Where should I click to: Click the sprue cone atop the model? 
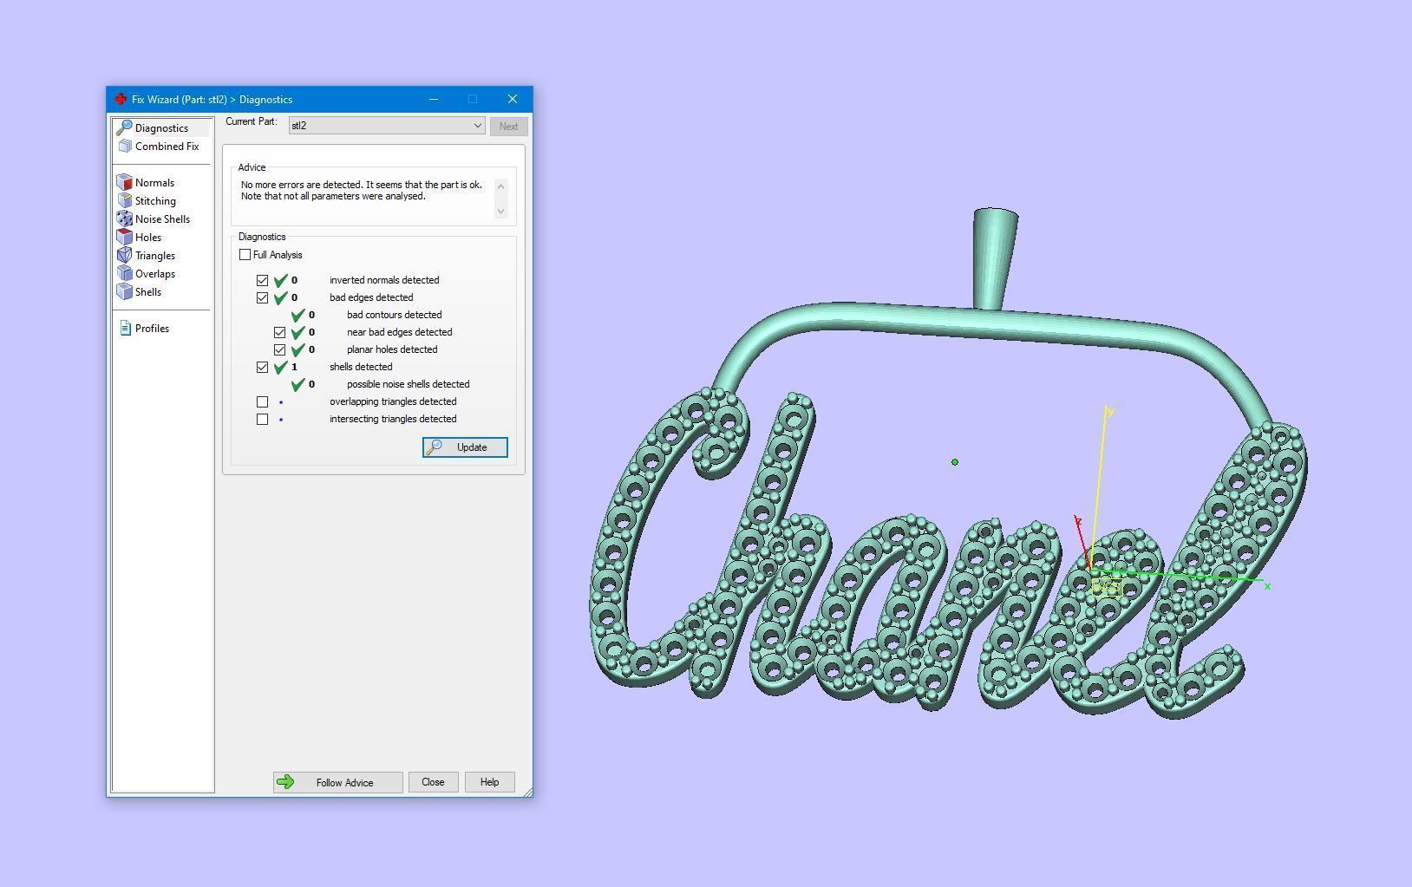coord(994,258)
